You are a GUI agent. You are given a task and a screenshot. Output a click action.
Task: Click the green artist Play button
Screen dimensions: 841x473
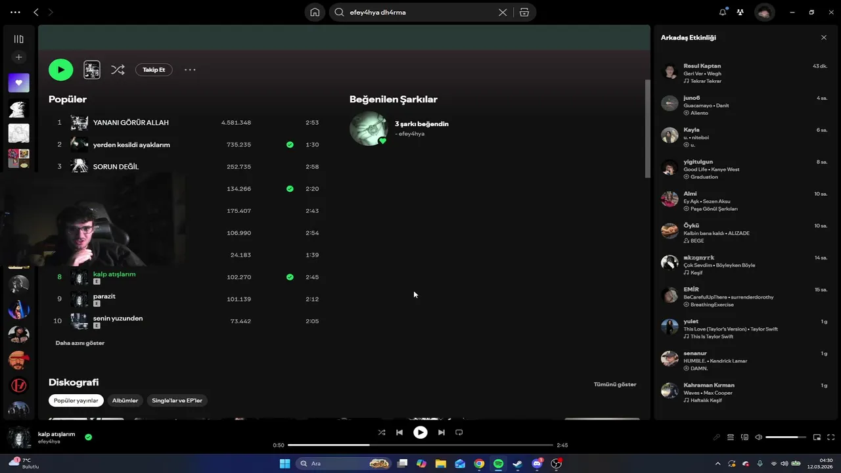pyautogui.click(x=60, y=70)
